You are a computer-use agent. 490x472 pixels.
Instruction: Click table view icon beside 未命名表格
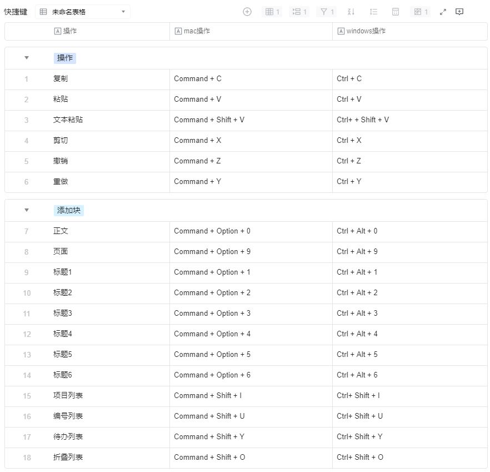pos(43,12)
